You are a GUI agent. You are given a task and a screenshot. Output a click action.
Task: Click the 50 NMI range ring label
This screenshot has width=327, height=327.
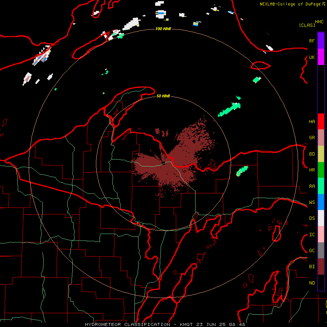pyautogui.click(x=163, y=96)
